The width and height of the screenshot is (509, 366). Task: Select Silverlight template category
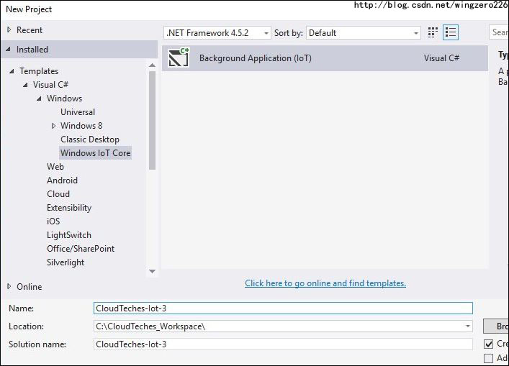(66, 262)
